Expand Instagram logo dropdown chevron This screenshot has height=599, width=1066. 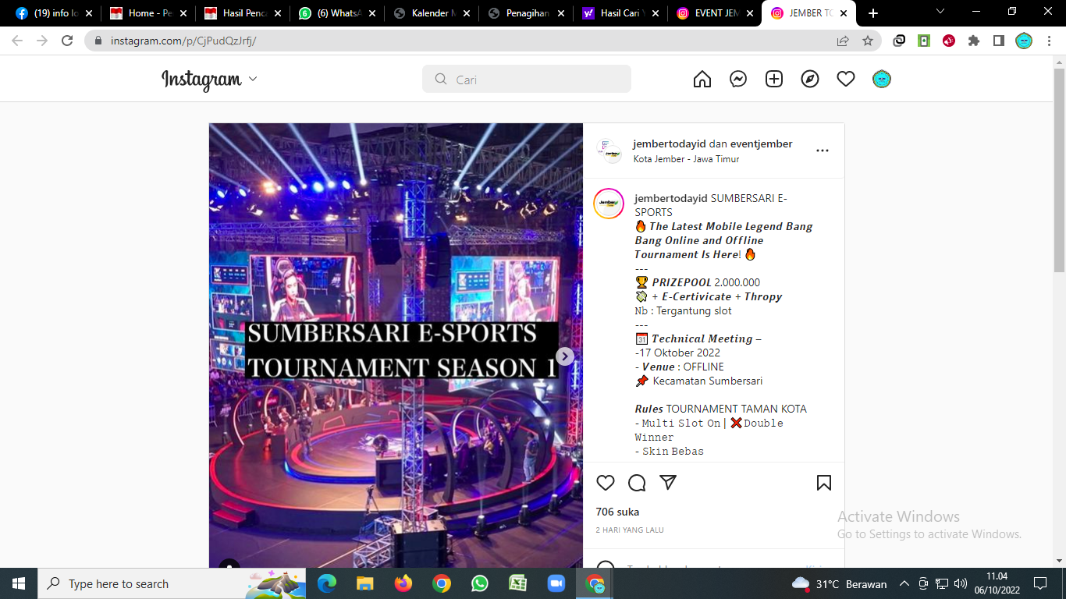coord(252,80)
